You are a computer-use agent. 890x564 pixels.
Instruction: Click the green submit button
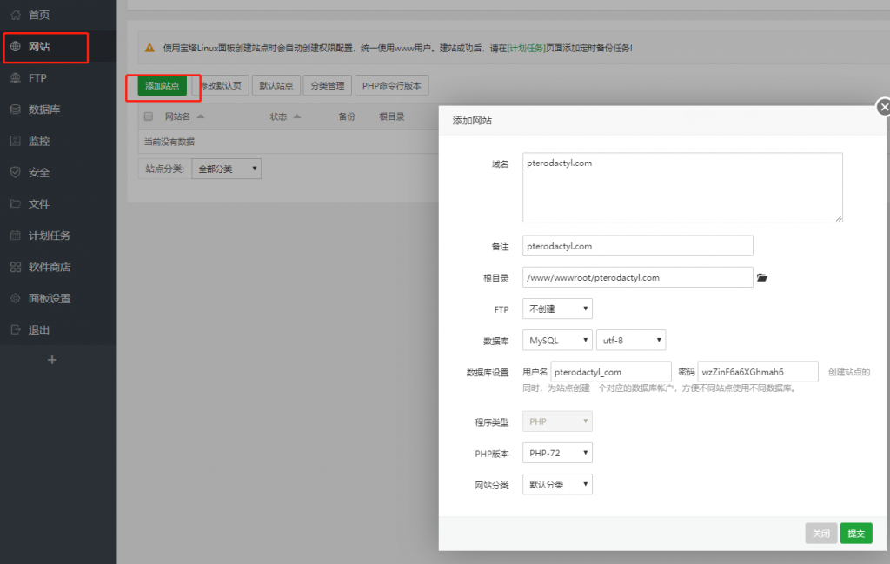click(856, 534)
